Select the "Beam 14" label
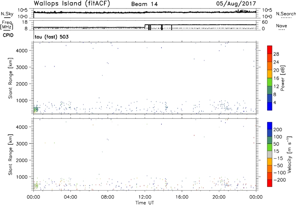The height and width of the screenshot is (205, 296). pyautogui.click(x=144, y=4)
